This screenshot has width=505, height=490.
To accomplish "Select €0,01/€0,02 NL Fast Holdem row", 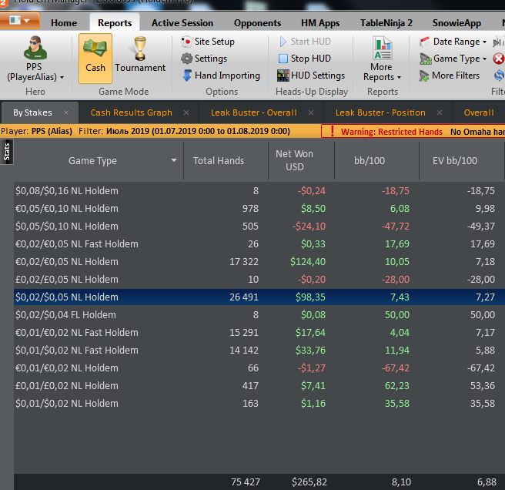I will tap(259, 332).
